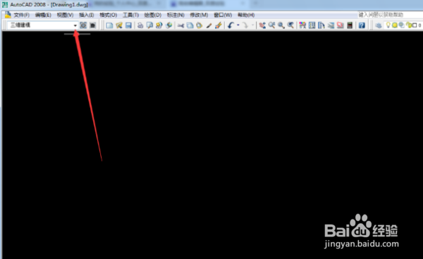Click the layer color swatch square

(x=415, y=25)
